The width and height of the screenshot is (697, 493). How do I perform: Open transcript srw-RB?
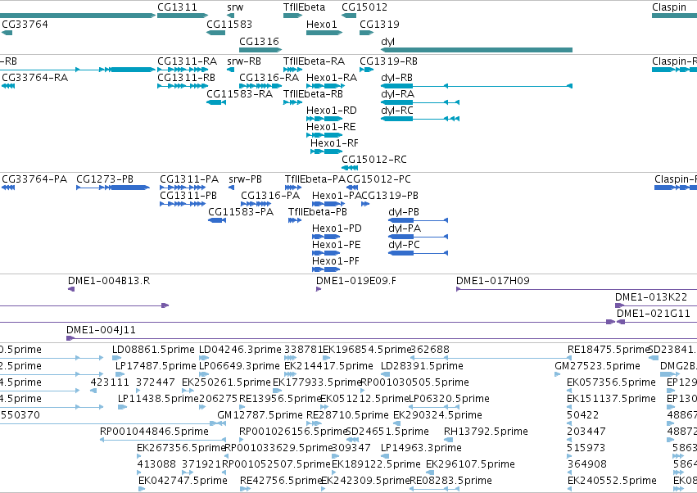(x=244, y=61)
